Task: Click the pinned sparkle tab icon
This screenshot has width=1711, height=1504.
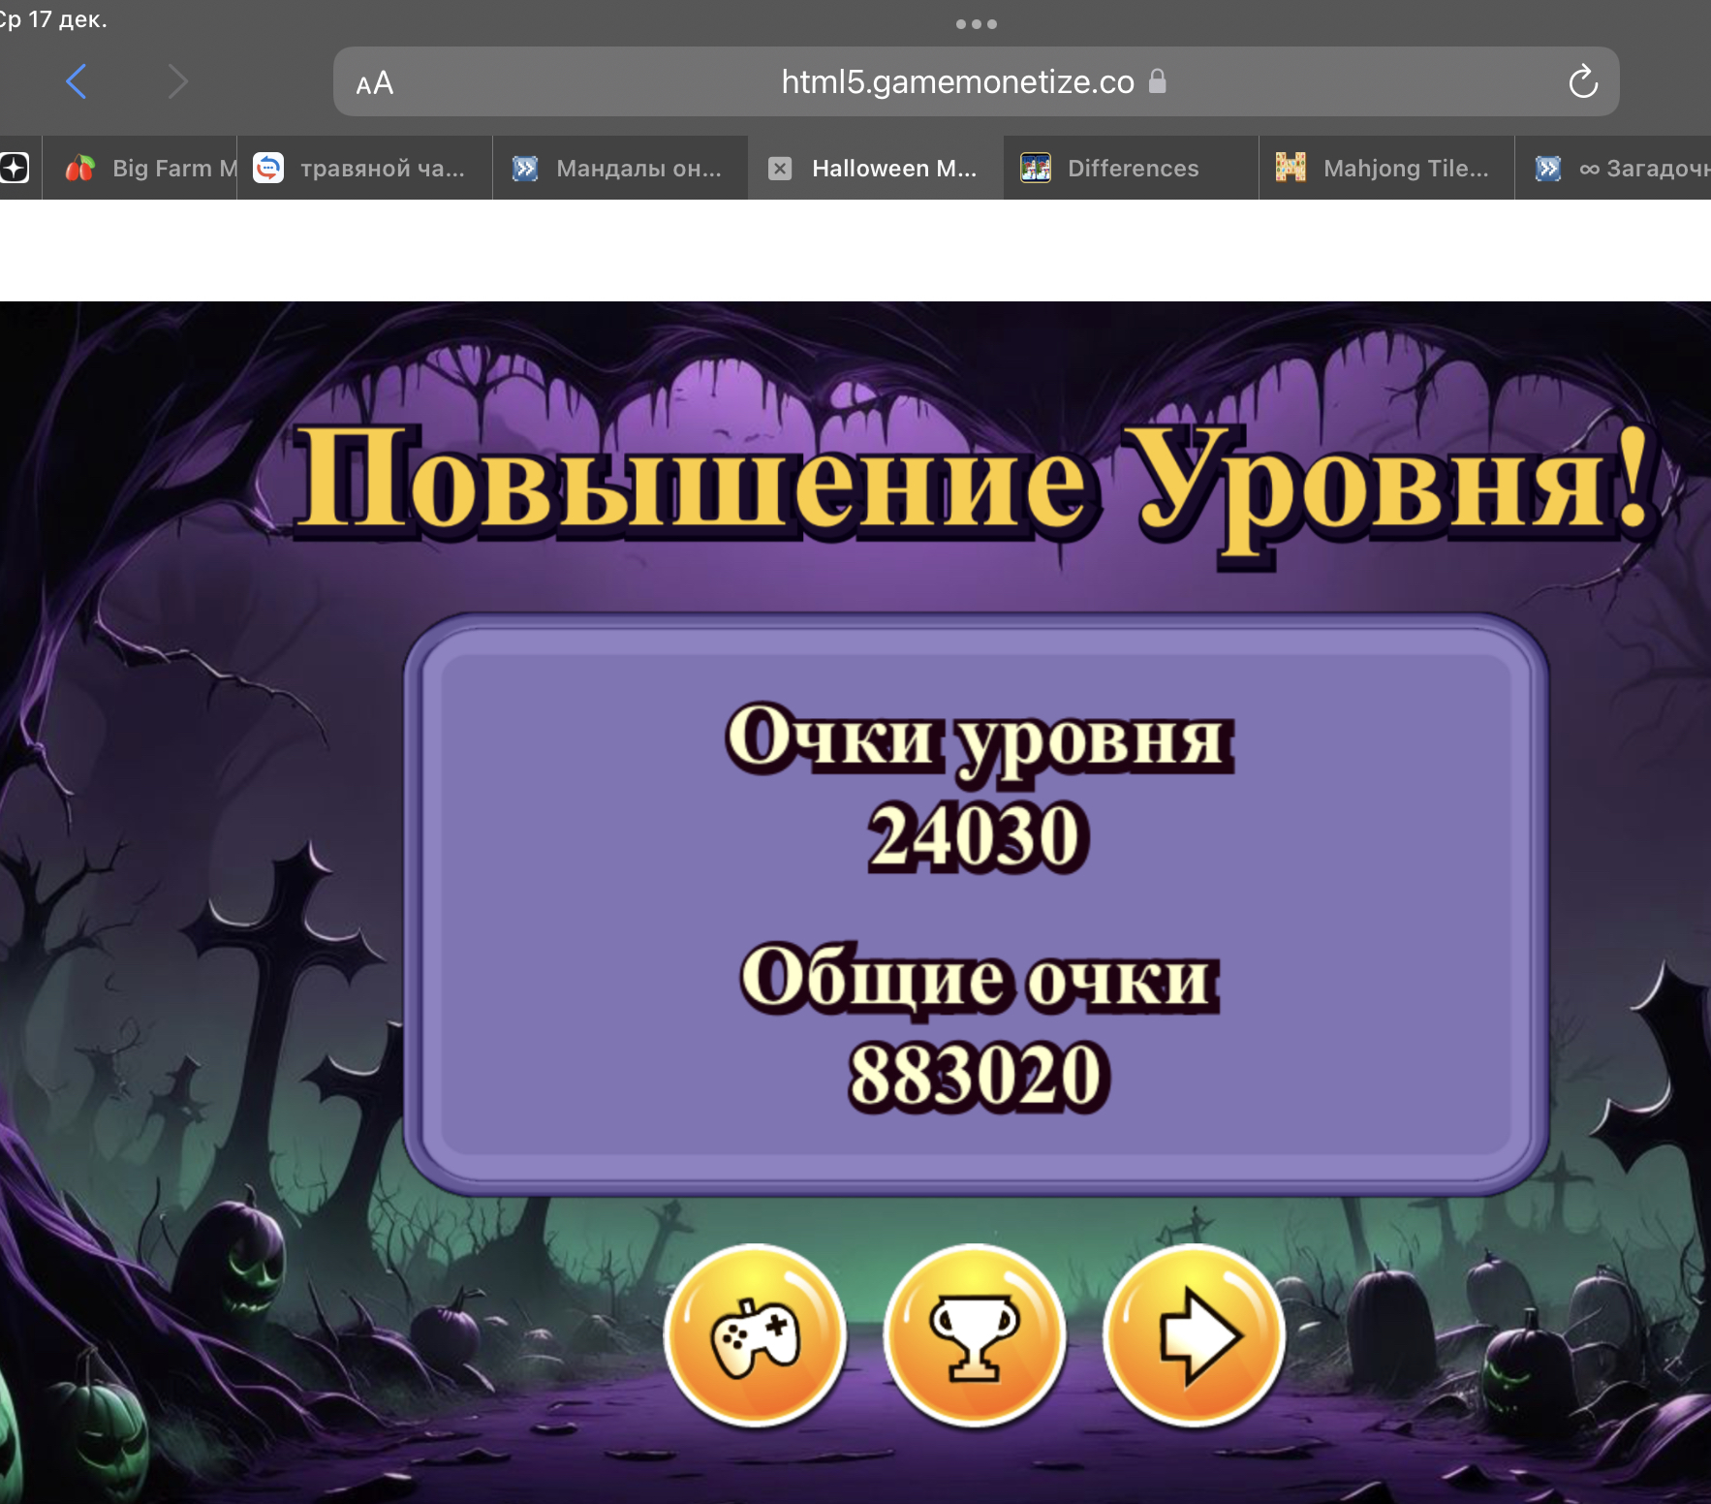Action: [15, 168]
